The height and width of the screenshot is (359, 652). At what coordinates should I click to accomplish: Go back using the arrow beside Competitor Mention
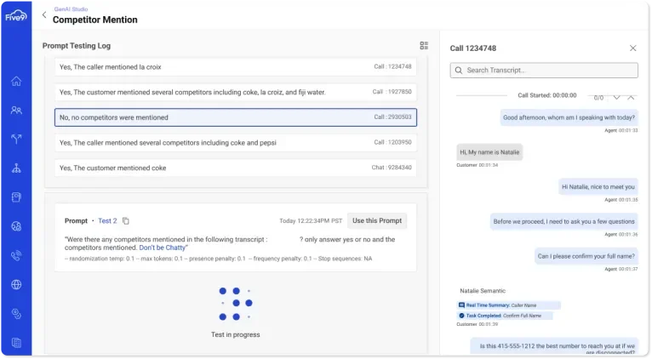tap(44, 14)
